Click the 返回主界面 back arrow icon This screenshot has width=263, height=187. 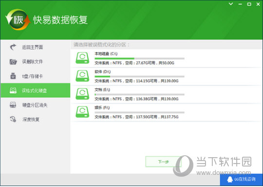(13, 47)
